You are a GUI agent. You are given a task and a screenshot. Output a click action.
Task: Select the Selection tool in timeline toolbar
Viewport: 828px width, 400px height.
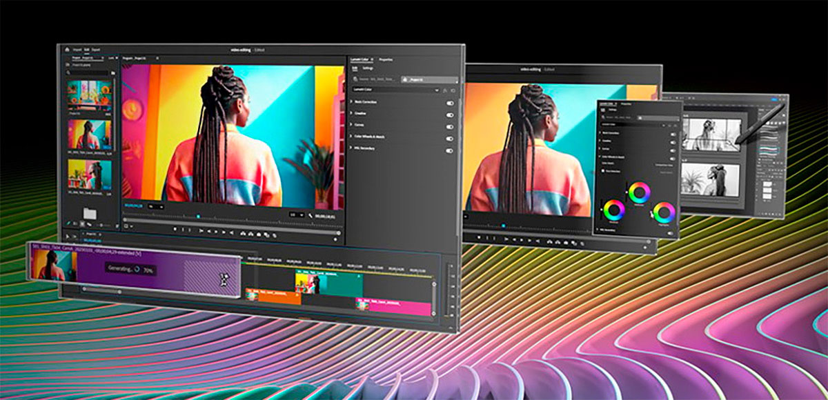click(67, 237)
